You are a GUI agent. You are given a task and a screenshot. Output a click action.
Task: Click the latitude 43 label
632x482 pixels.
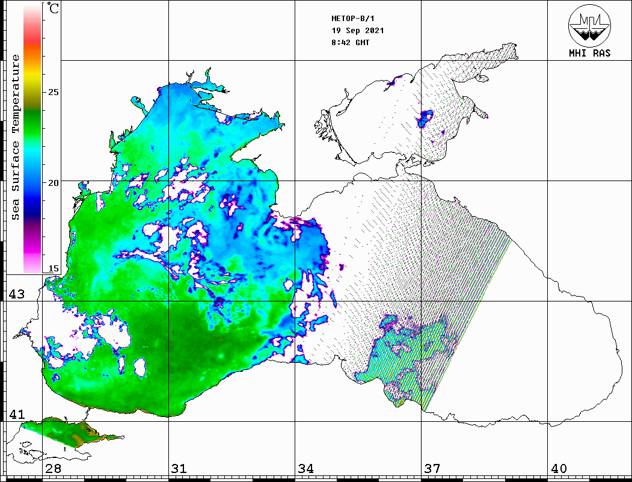coord(16,294)
